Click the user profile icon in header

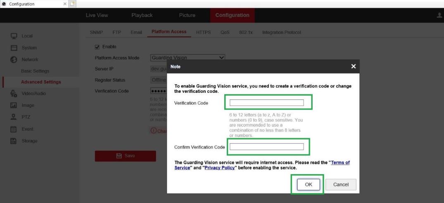(439, 15)
